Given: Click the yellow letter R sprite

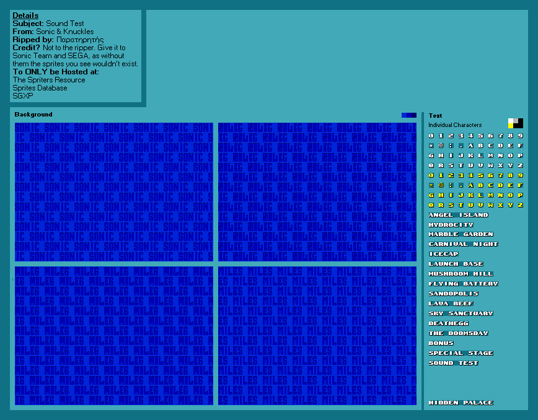Looking at the screenshot, I should (441, 206).
